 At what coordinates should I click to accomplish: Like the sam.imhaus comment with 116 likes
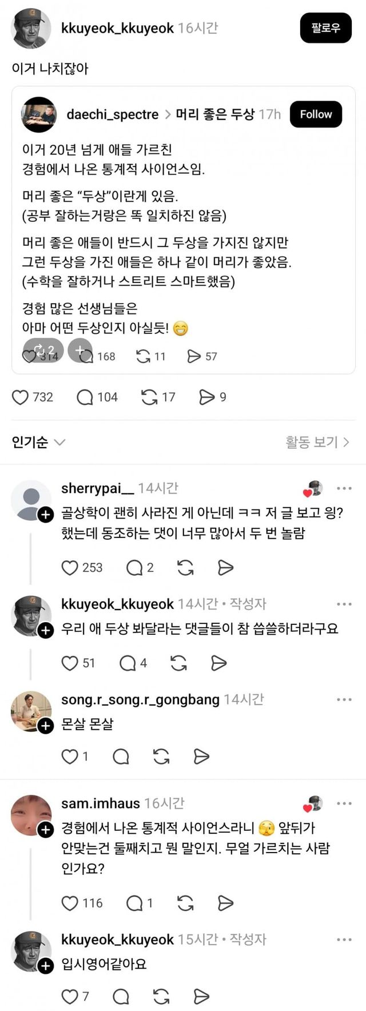(x=70, y=903)
